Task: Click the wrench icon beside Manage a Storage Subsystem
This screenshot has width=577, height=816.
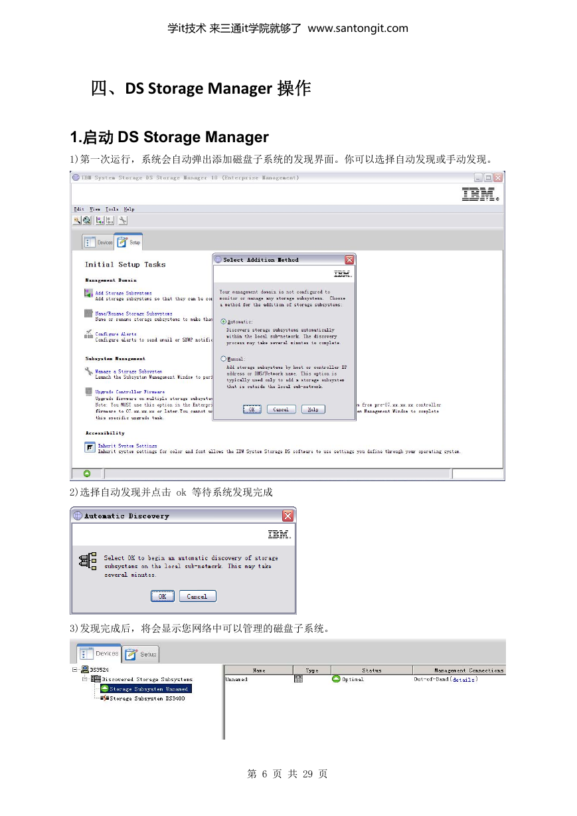Action: pyautogui.click(x=88, y=371)
